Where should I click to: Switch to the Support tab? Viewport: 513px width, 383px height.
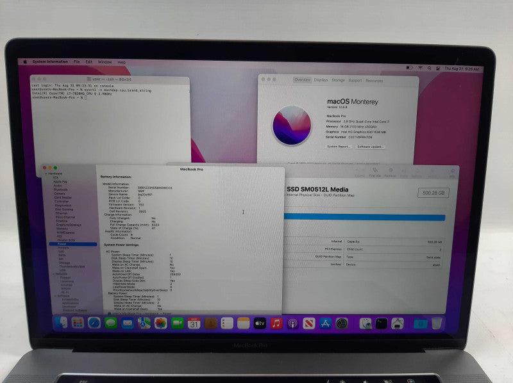355,81
